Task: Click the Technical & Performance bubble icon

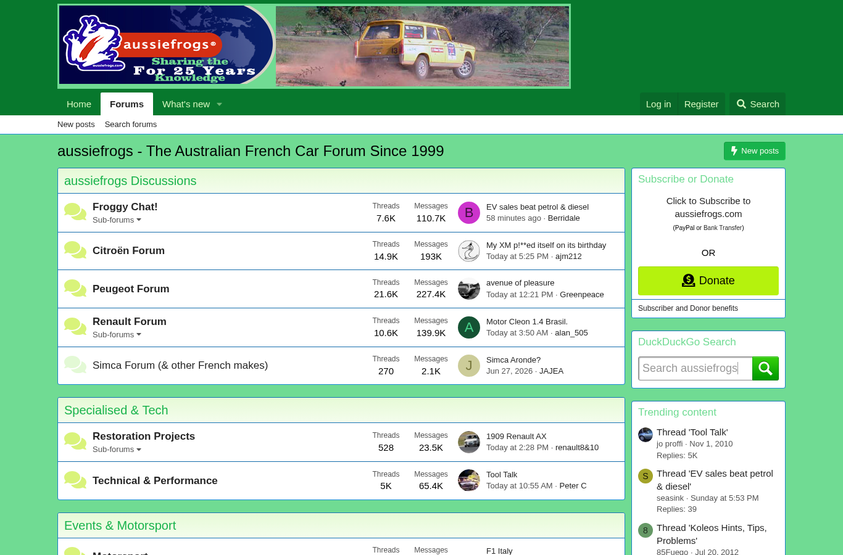Action: click(75, 480)
